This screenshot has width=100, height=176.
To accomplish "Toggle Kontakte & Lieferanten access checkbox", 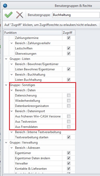I will click(69, 168).
